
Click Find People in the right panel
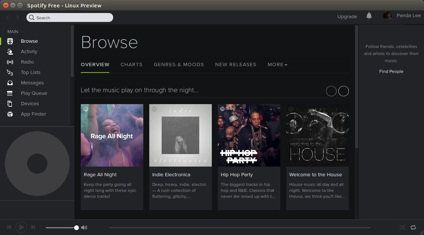[391, 71]
